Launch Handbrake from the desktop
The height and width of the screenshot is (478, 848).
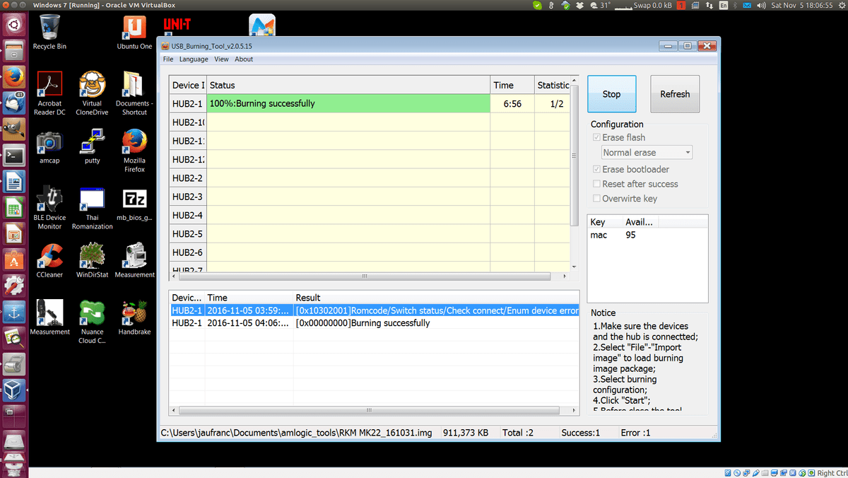pyautogui.click(x=134, y=313)
